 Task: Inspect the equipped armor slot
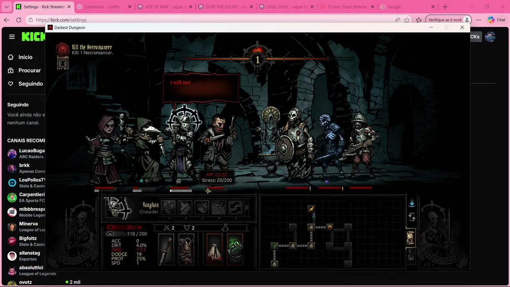[x=186, y=249]
